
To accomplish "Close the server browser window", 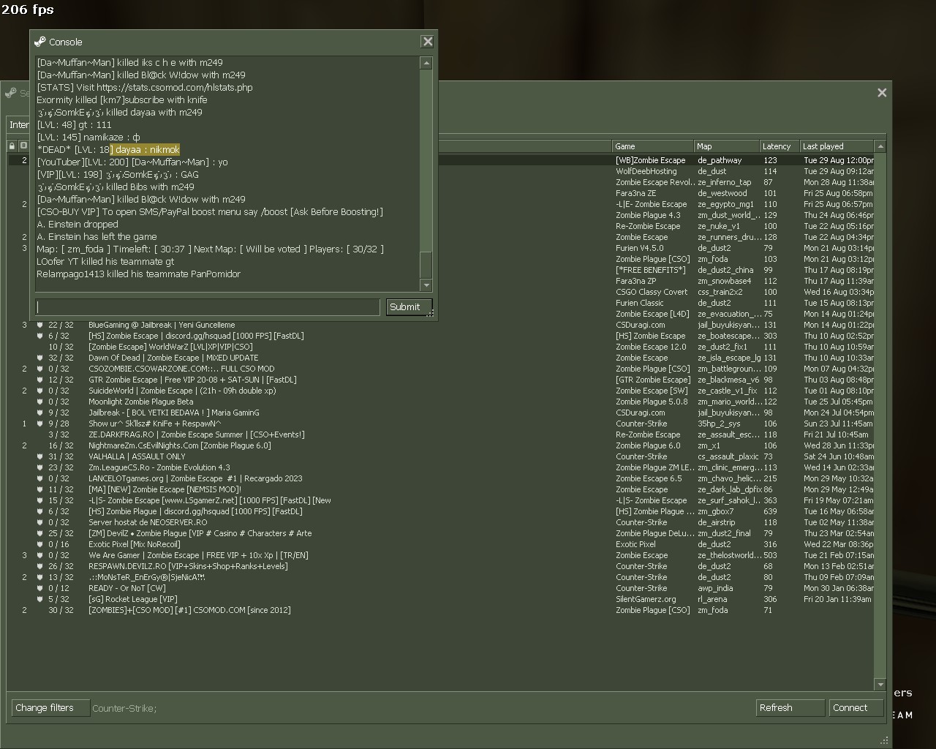I will 882,92.
